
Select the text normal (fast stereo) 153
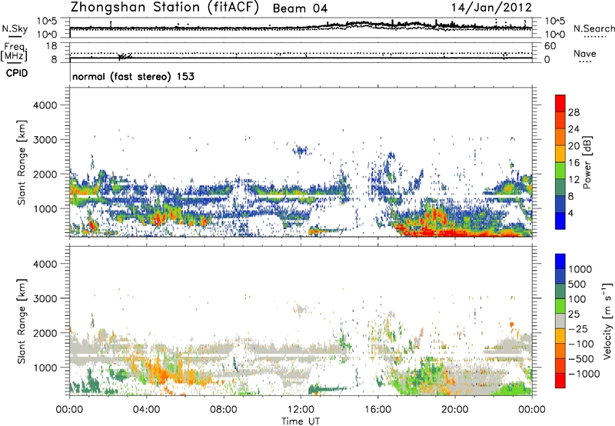133,76
